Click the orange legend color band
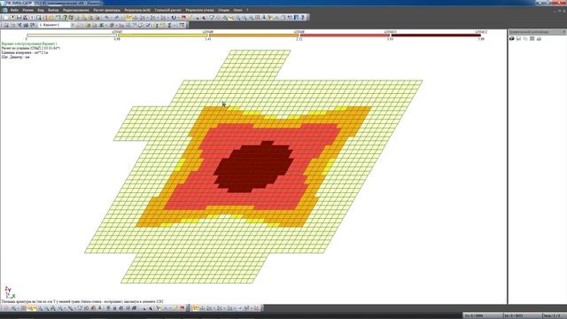 (x=254, y=35)
